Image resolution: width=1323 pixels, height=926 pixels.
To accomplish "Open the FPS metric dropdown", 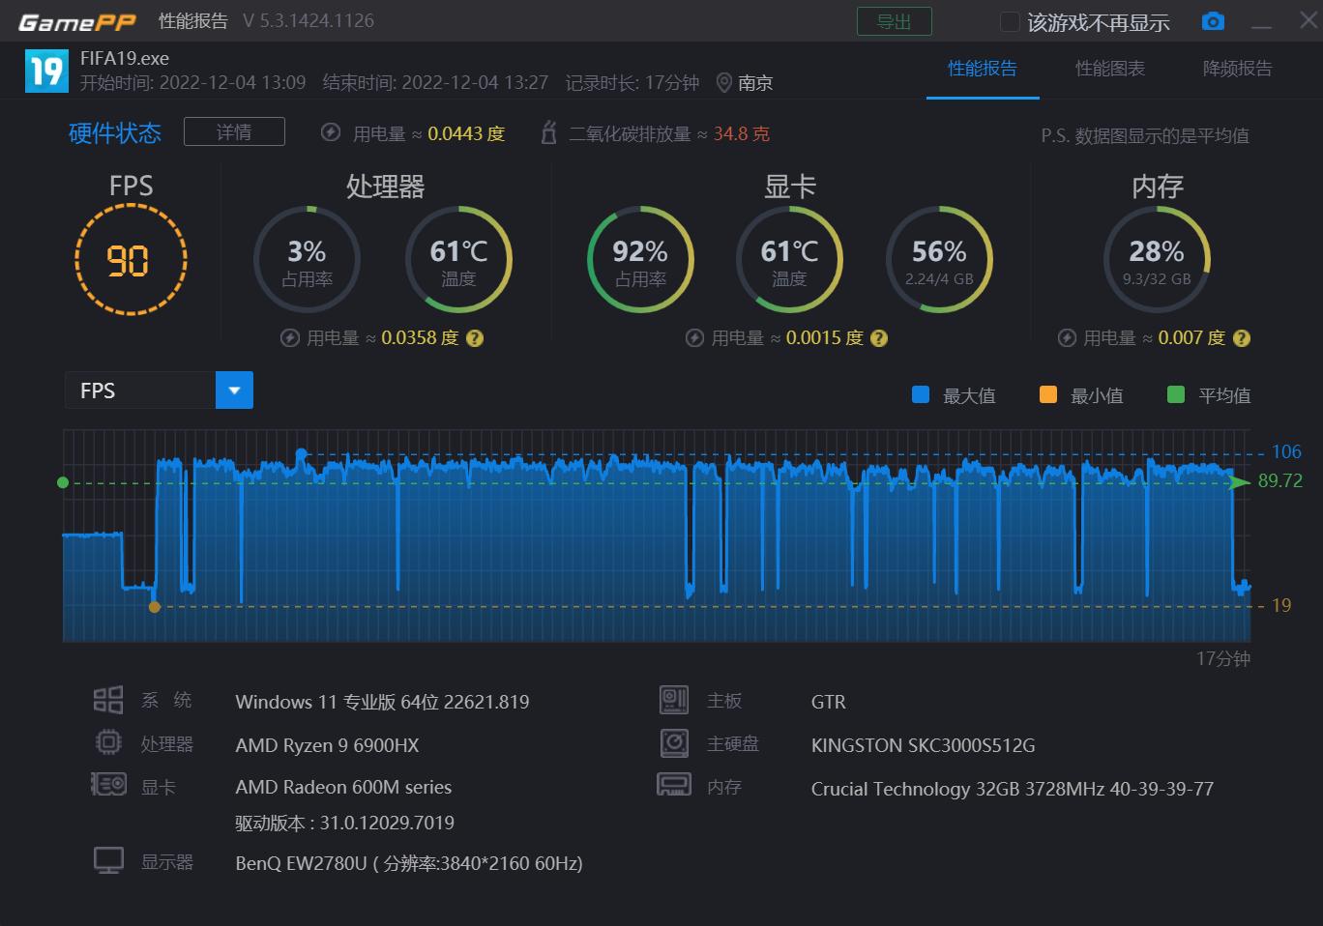I will click(x=140, y=390).
